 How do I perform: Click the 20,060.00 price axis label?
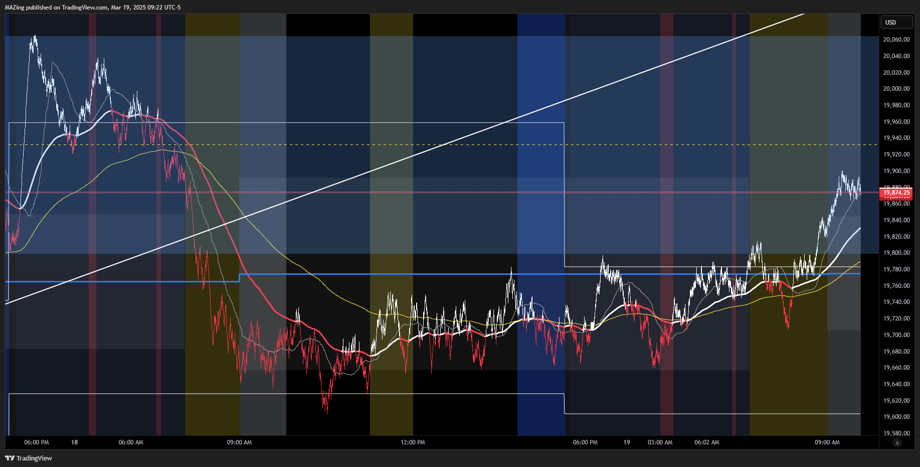pos(896,40)
